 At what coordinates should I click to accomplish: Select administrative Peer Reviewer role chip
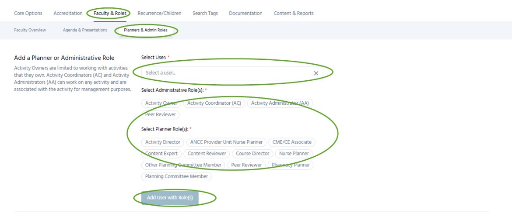point(160,114)
